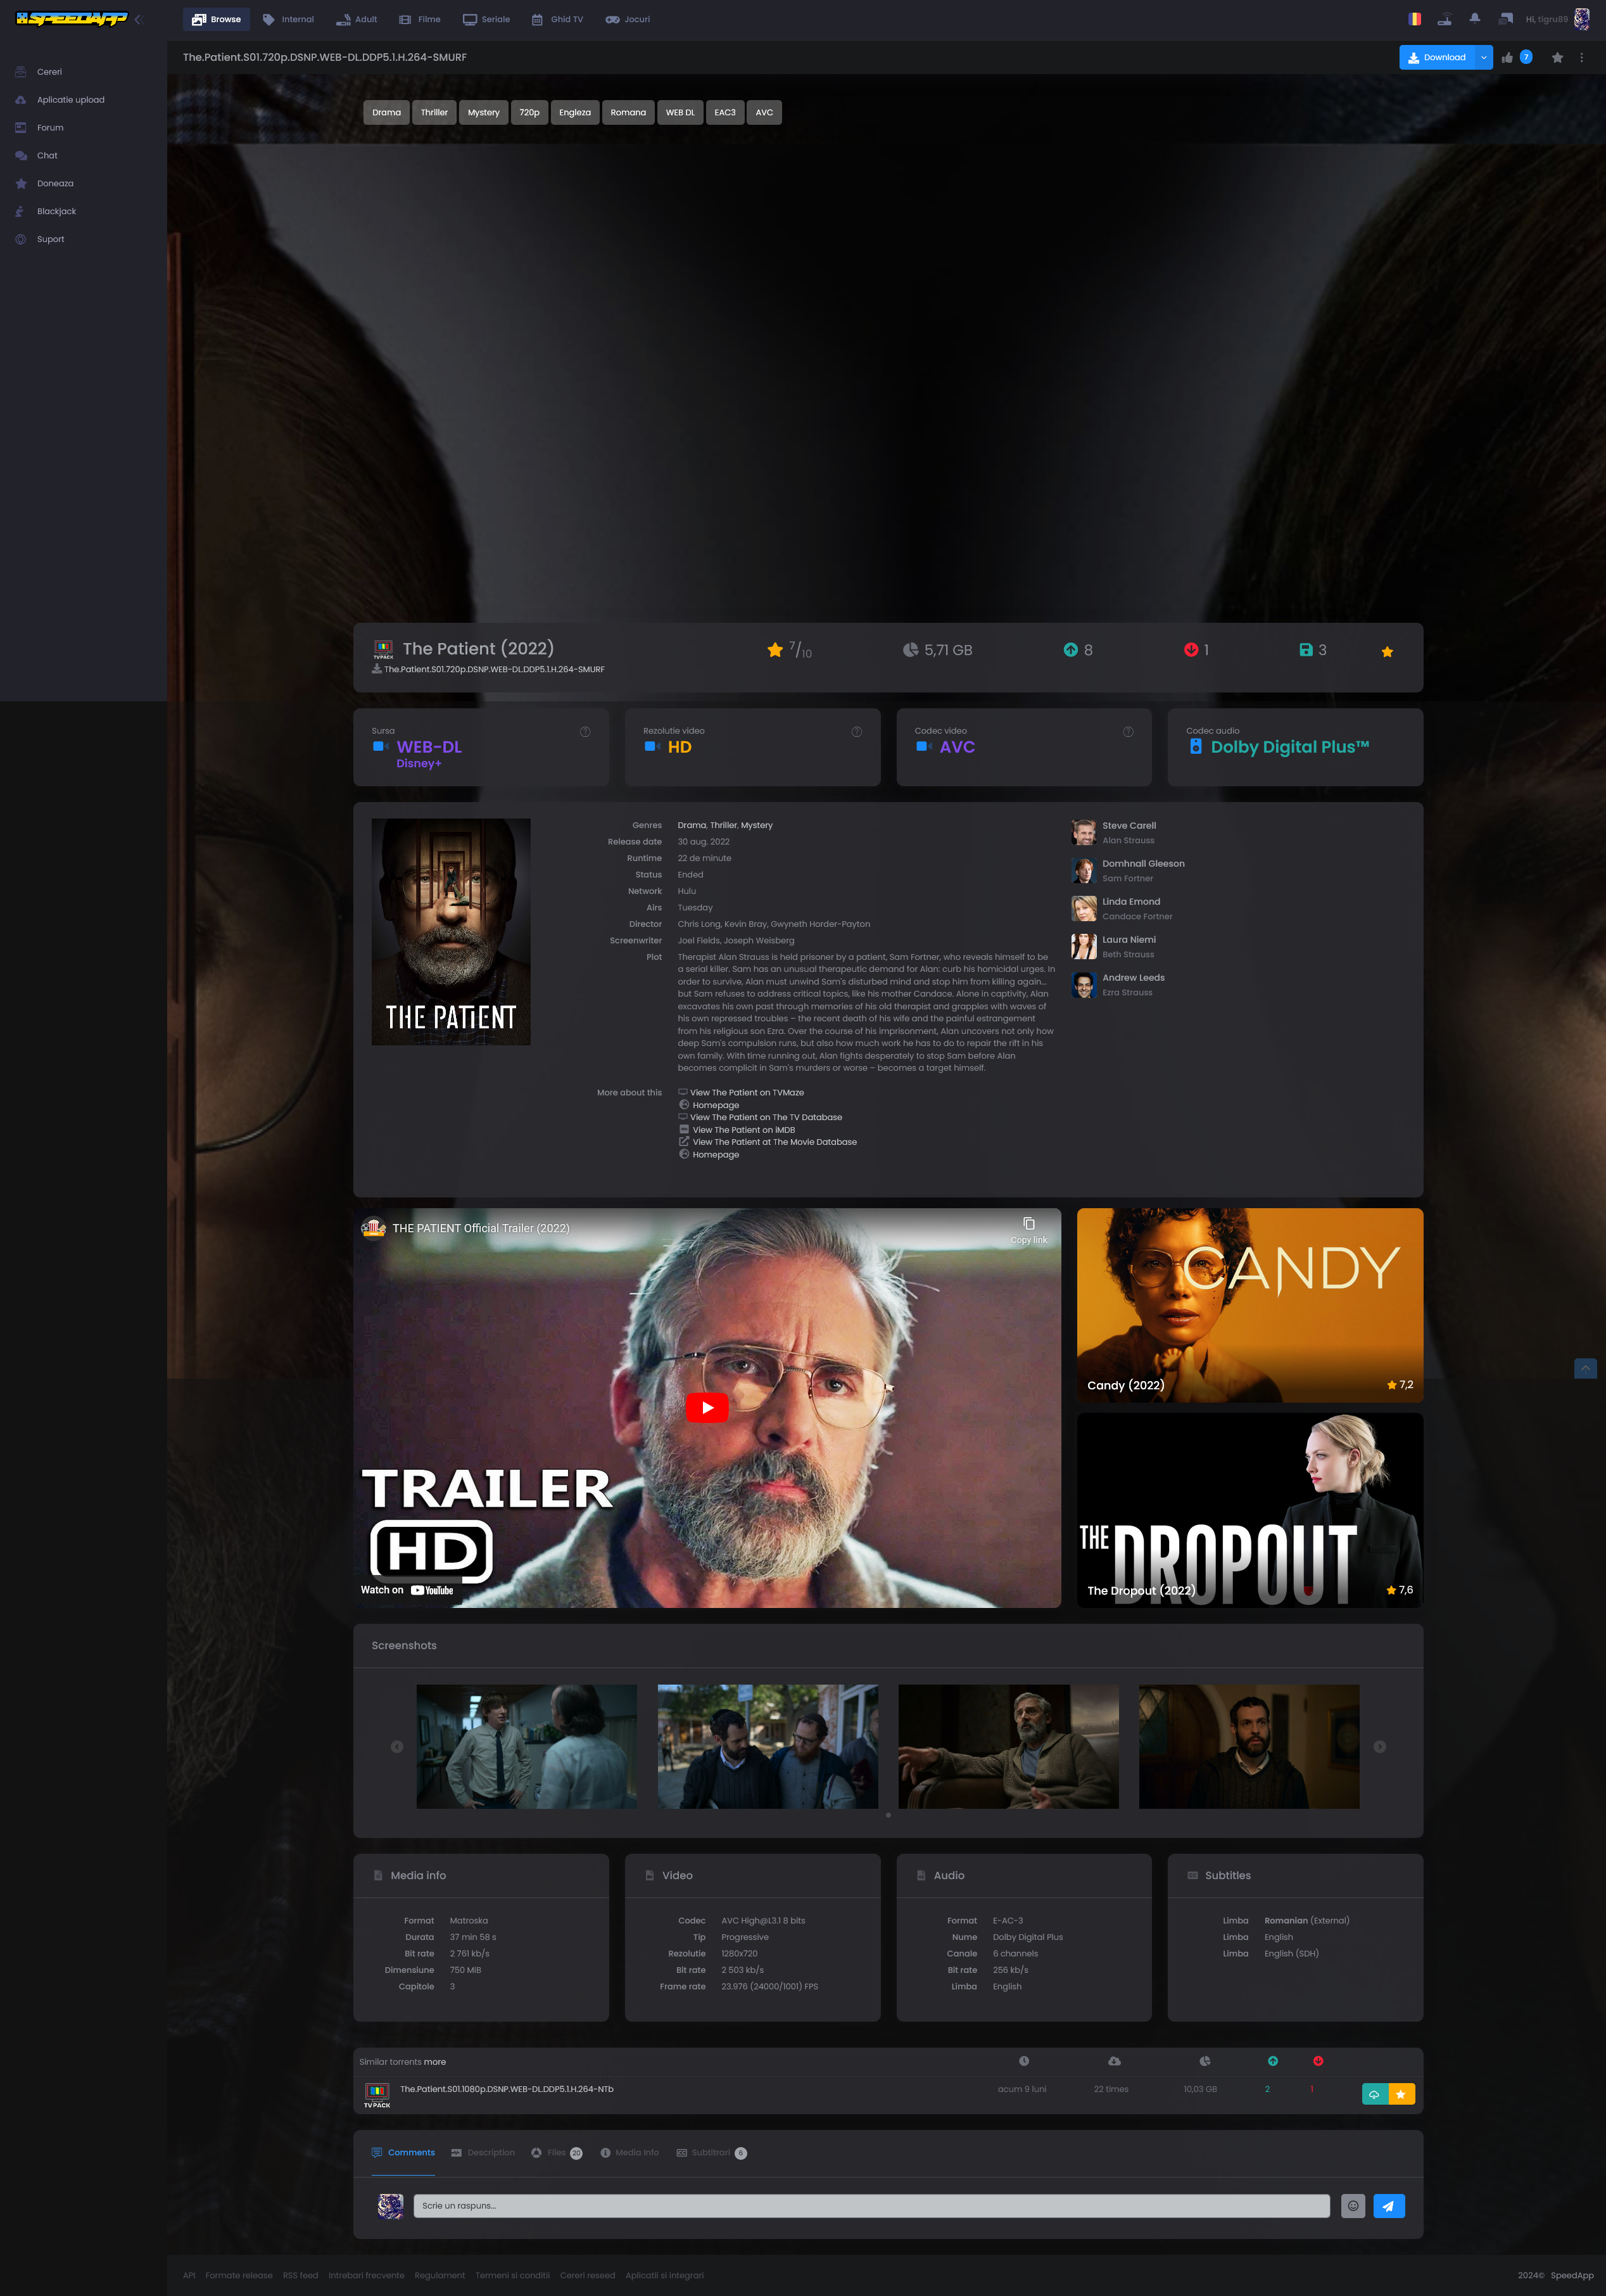1606x2296 pixels.
Task: Switch to the Files tab
Action: [555, 2152]
